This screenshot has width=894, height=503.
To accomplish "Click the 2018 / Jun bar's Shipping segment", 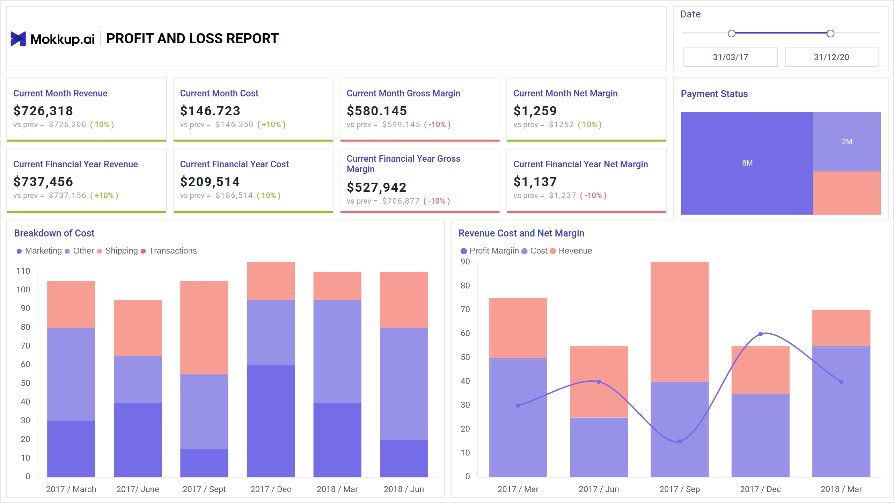I will [x=404, y=300].
